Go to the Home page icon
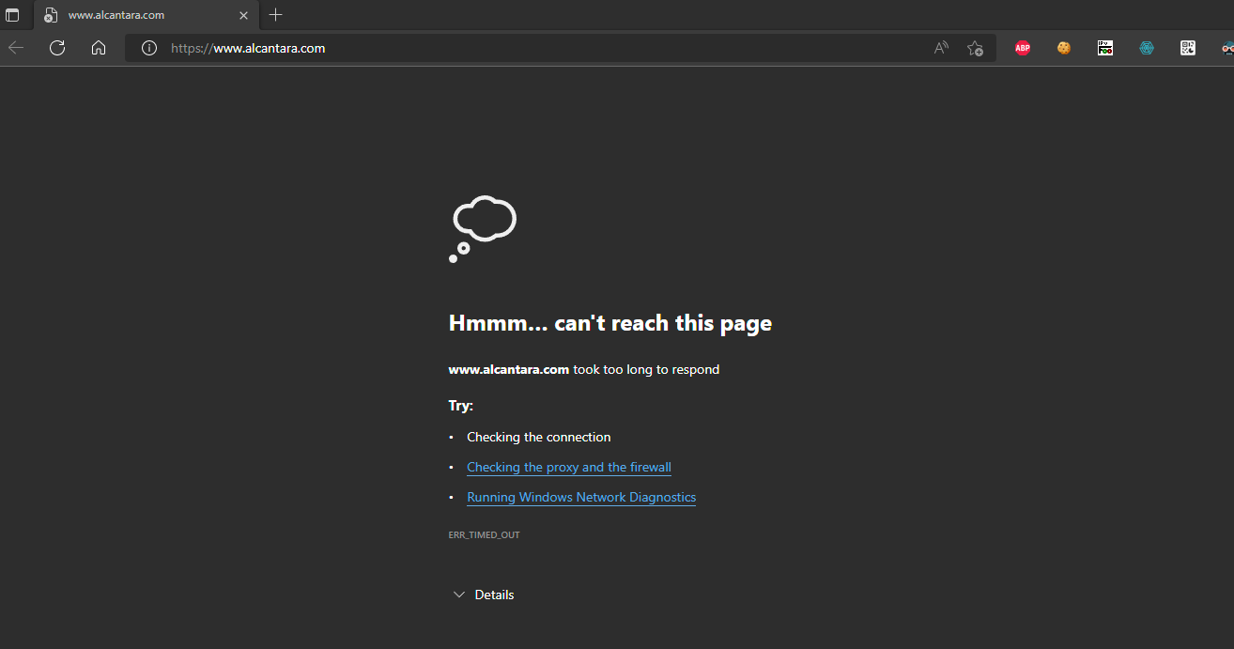The width and height of the screenshot is (1234, 649). (x=99, y=48)
